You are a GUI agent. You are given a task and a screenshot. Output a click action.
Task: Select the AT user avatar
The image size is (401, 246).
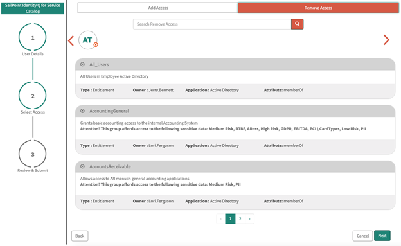point(87,40)
